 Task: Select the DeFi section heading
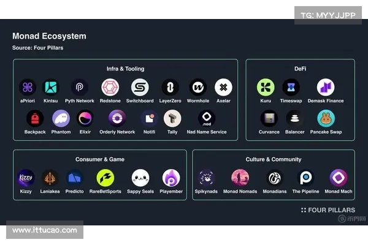click(300, 69)
